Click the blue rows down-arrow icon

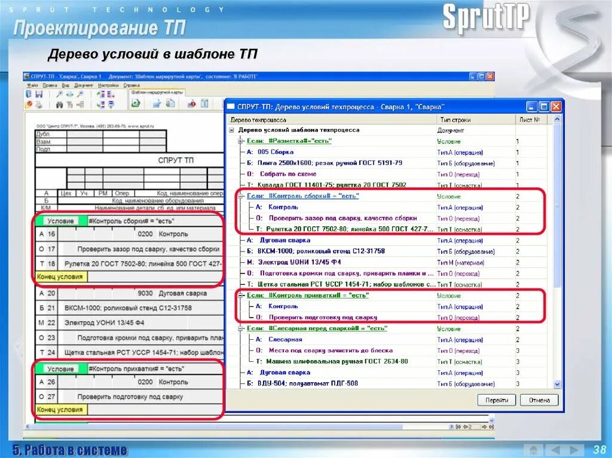coord(111,104)
